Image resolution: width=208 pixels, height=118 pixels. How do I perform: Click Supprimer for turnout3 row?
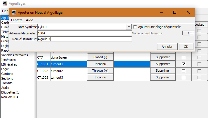tap(162, 78)
